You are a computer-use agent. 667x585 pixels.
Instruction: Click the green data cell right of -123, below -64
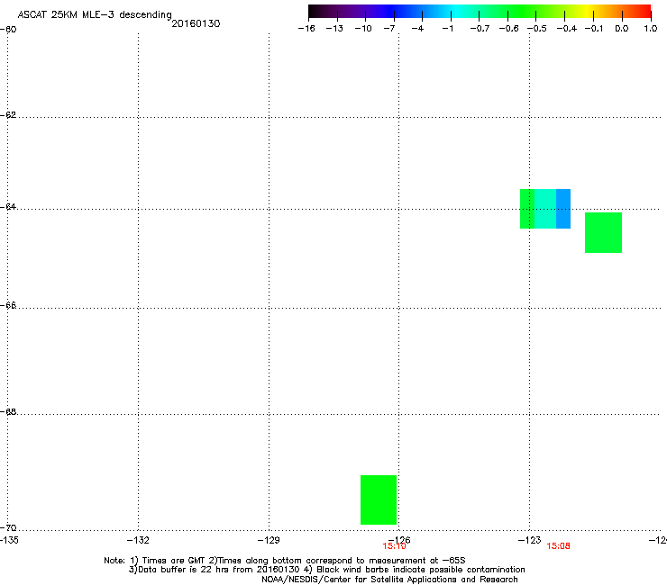click(603, 232)
